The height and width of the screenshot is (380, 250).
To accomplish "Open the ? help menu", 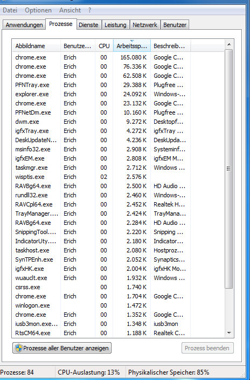I will coord(89,10).
